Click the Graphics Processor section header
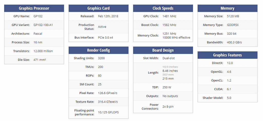Image resolution: width=263 pixels, height=121 pixels. point(34,8)
